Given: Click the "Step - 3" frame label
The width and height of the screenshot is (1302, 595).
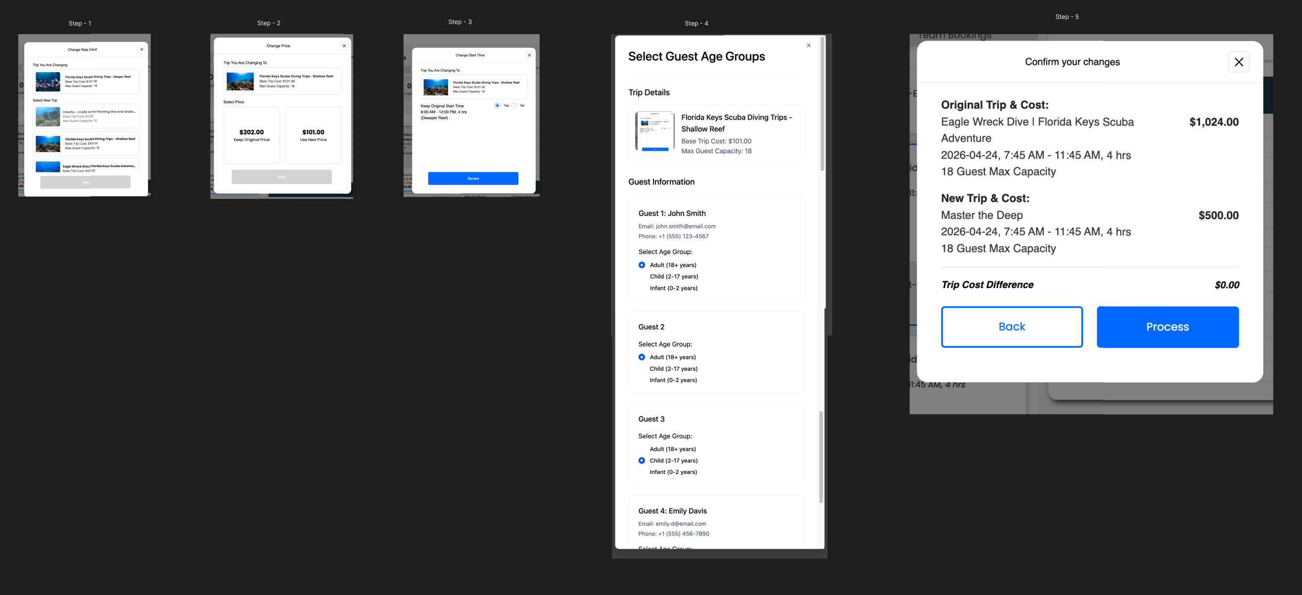Looking at the screenshot, I should (x=460, y=22).
